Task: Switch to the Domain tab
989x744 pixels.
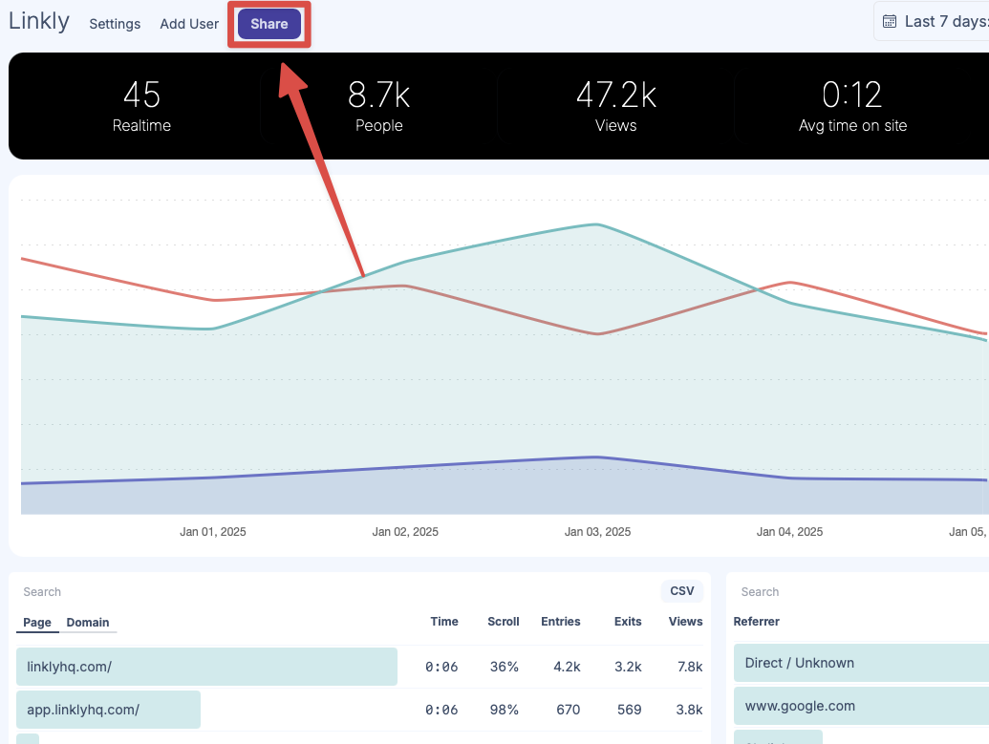Action: coord(88,623)
